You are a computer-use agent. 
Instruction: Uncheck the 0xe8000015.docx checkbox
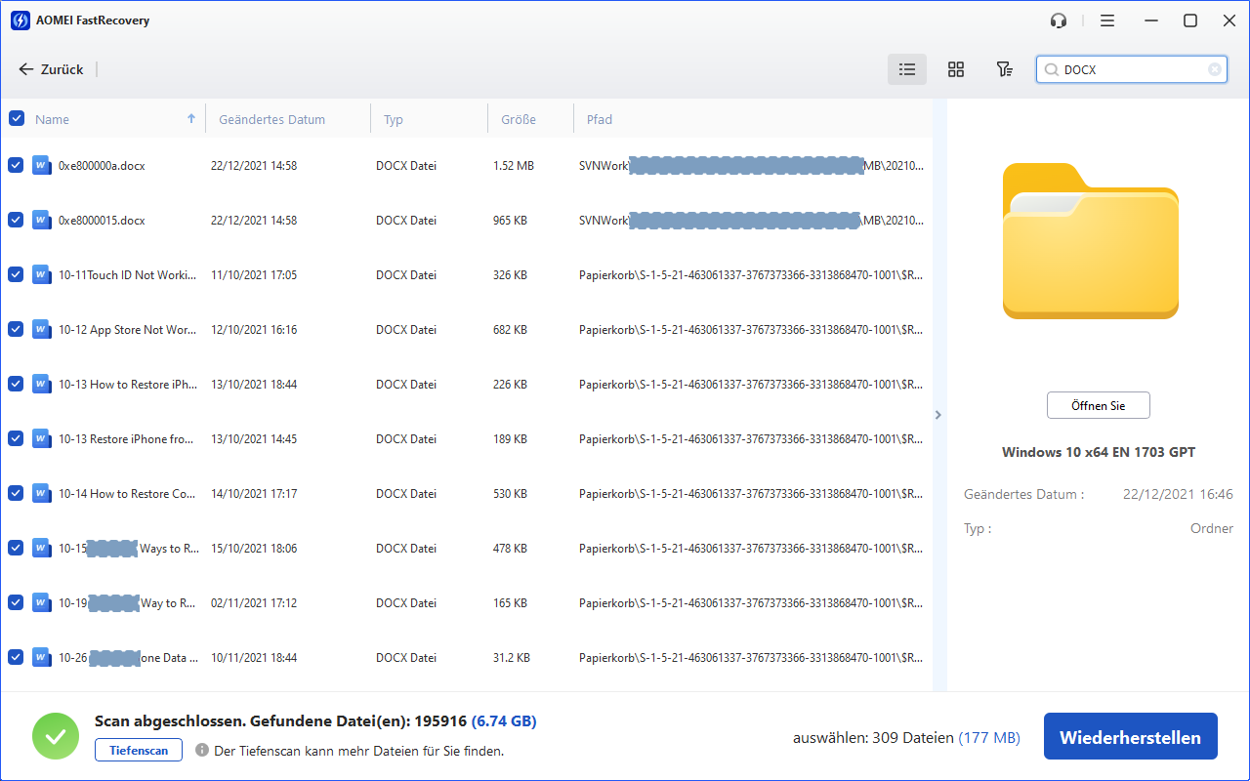[16, 220]
